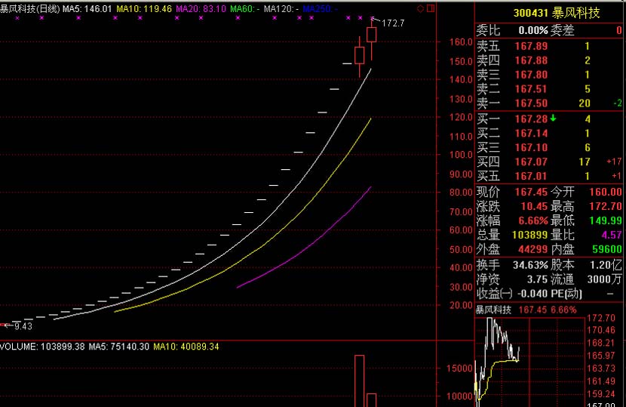Click the 卖五 ask price 167.89
The image size is (626, 407).
[531, 46]
